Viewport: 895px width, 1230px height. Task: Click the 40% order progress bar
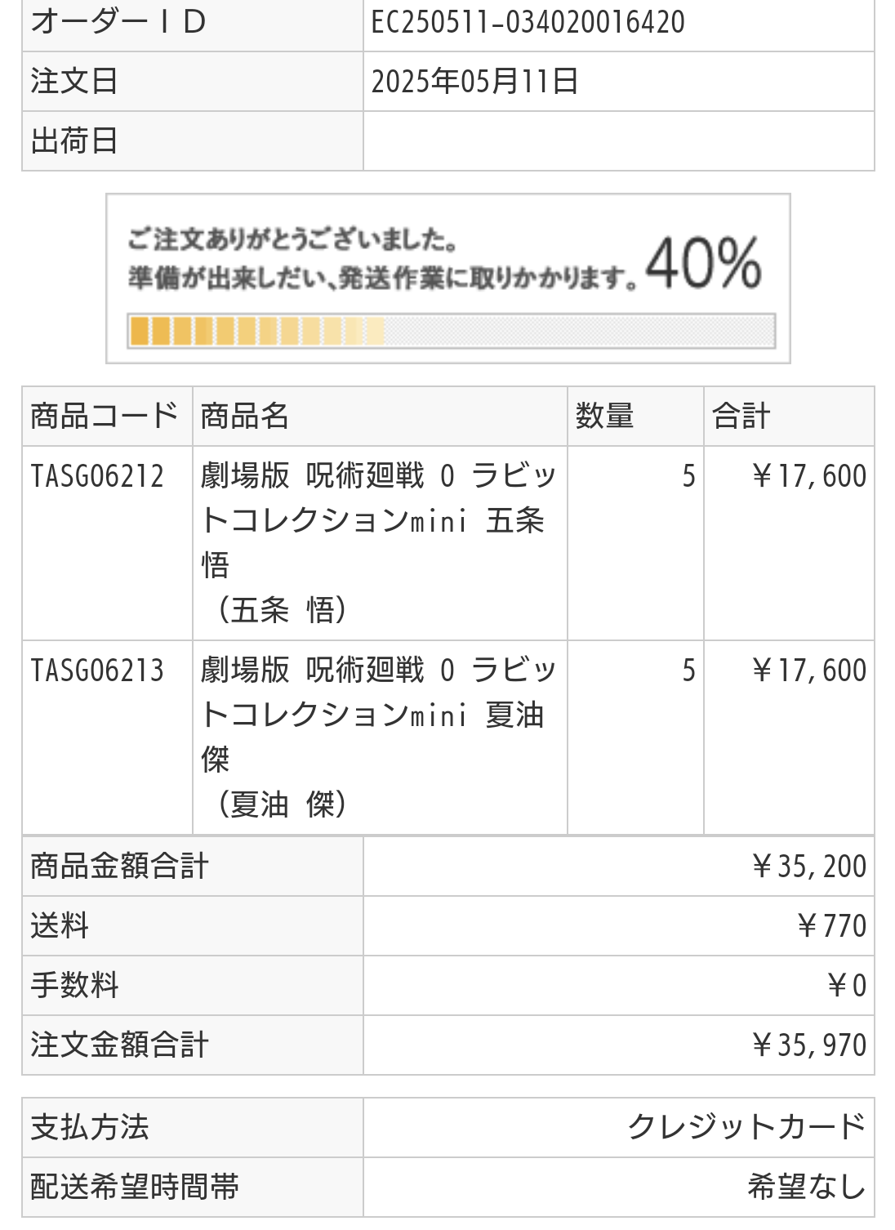click(452, 331)
